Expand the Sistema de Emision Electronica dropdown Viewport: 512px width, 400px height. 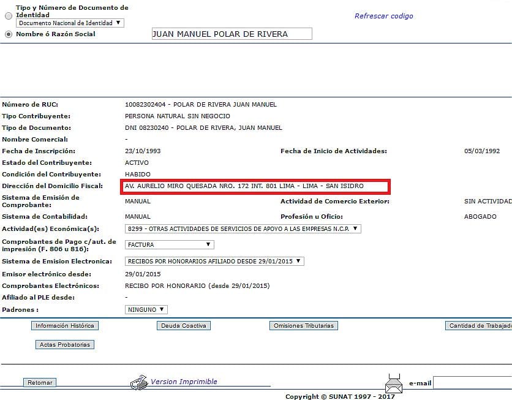click(214, 261)
